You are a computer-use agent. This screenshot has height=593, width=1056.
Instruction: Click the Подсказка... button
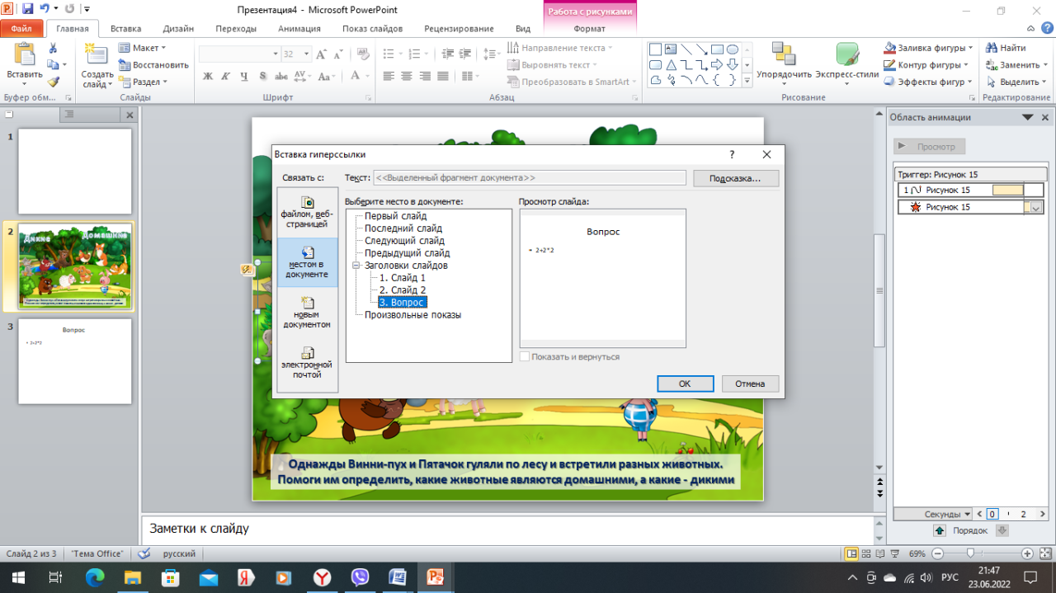[x=735, y=178]
